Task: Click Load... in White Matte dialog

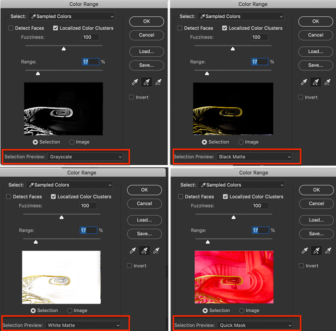Action: click(x=144, y=220)
